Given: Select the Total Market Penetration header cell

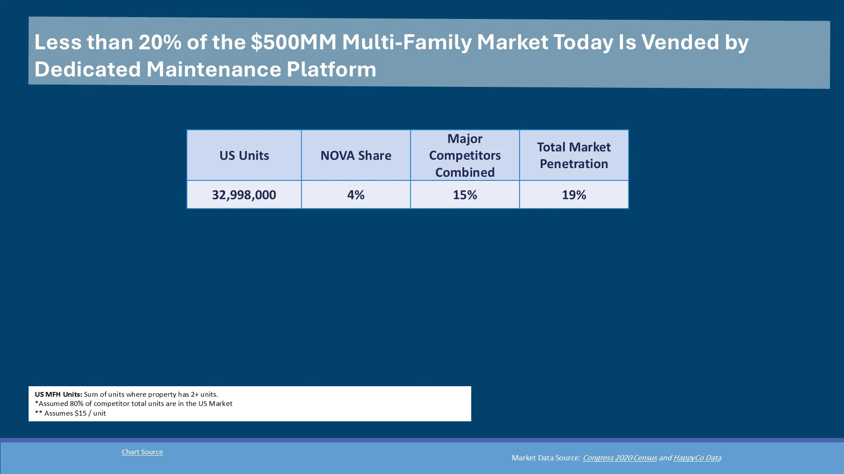Looking at the screenshot, I should click(574, 155).
